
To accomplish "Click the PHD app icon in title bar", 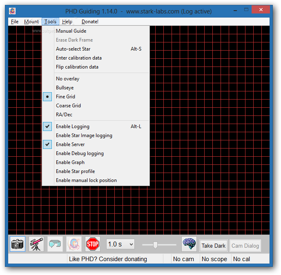I will pos(12,11).
